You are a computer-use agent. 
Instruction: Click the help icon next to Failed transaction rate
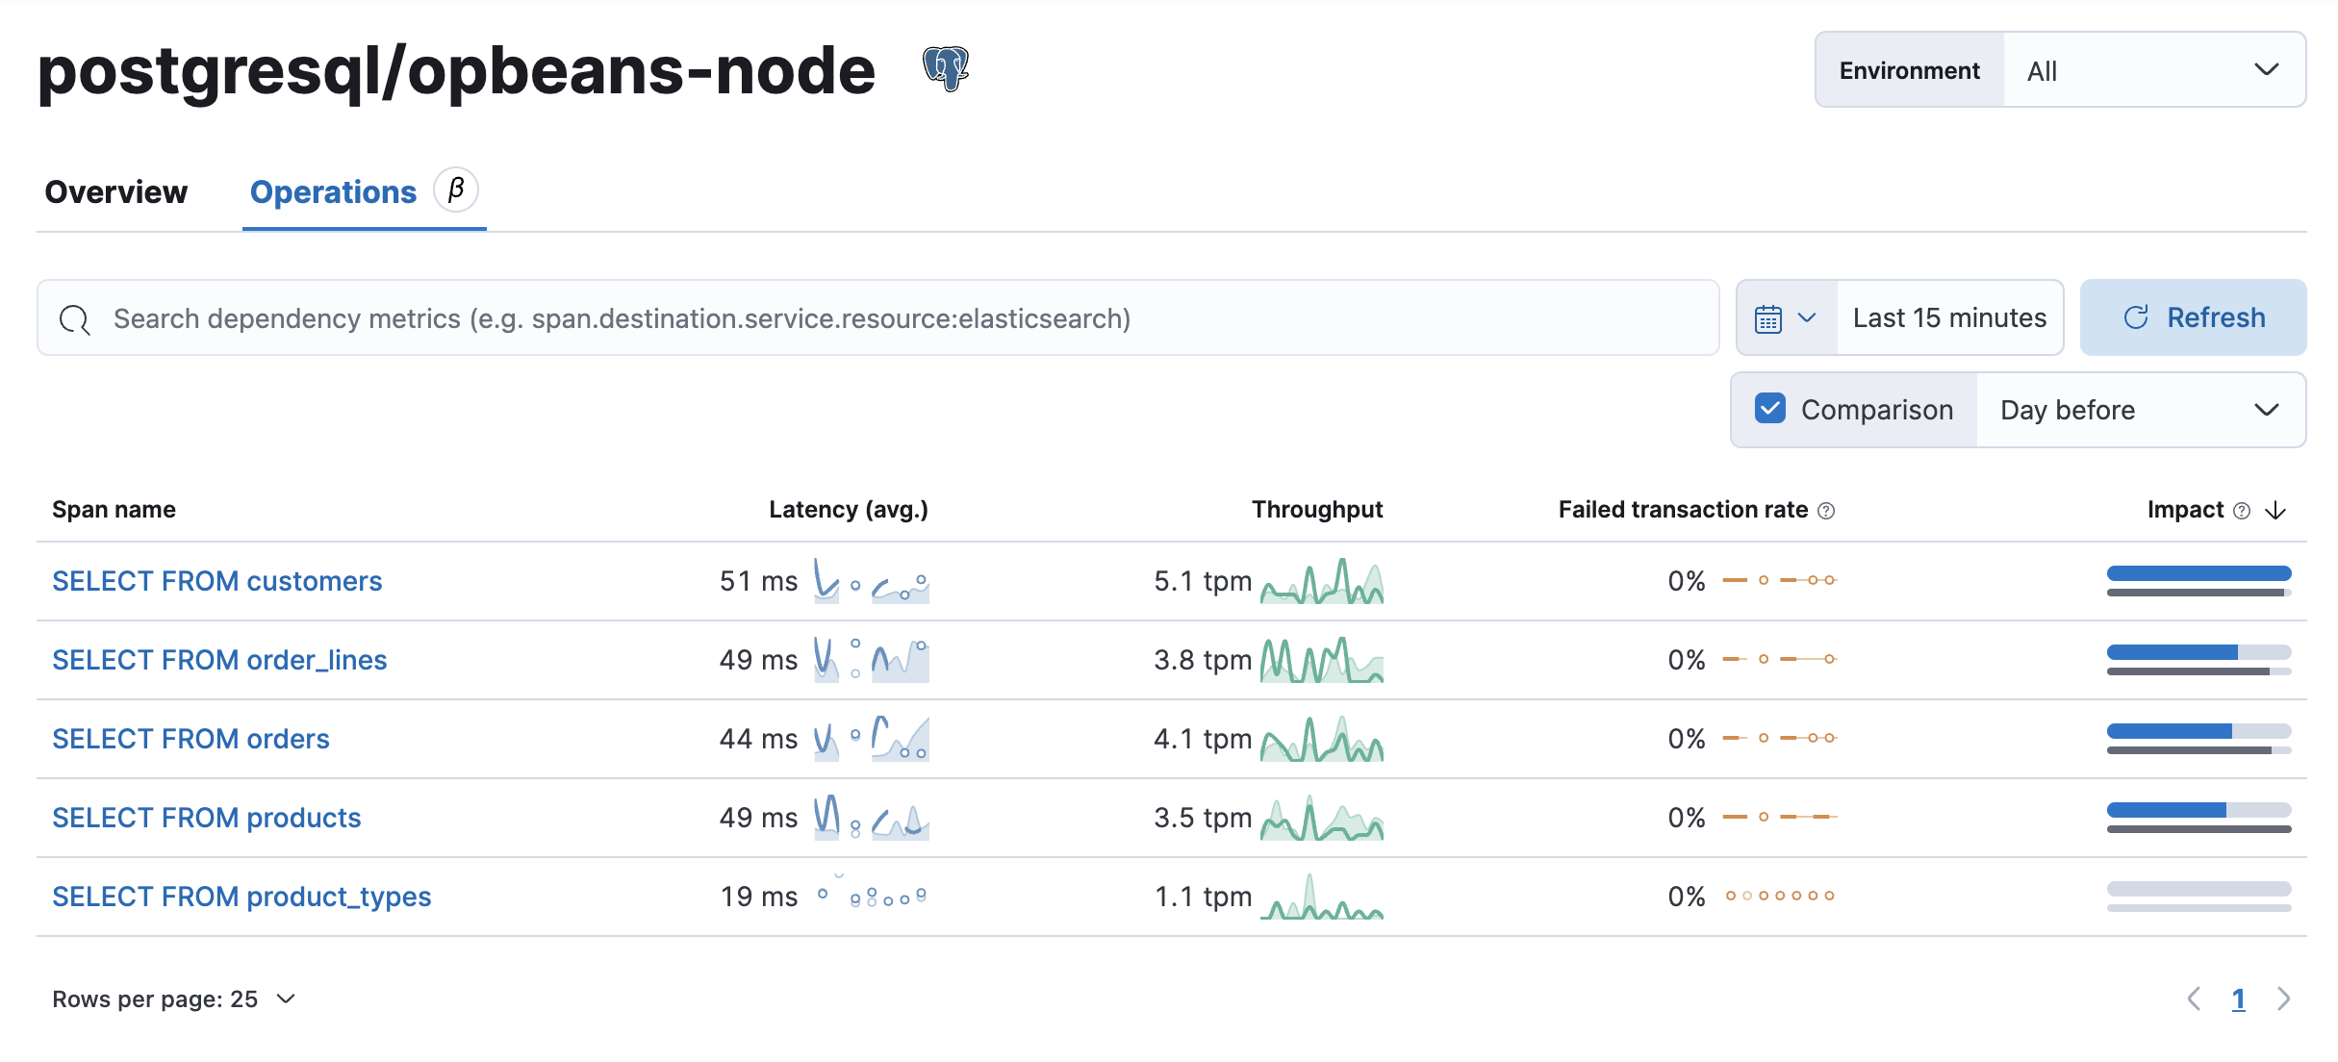1826,510
